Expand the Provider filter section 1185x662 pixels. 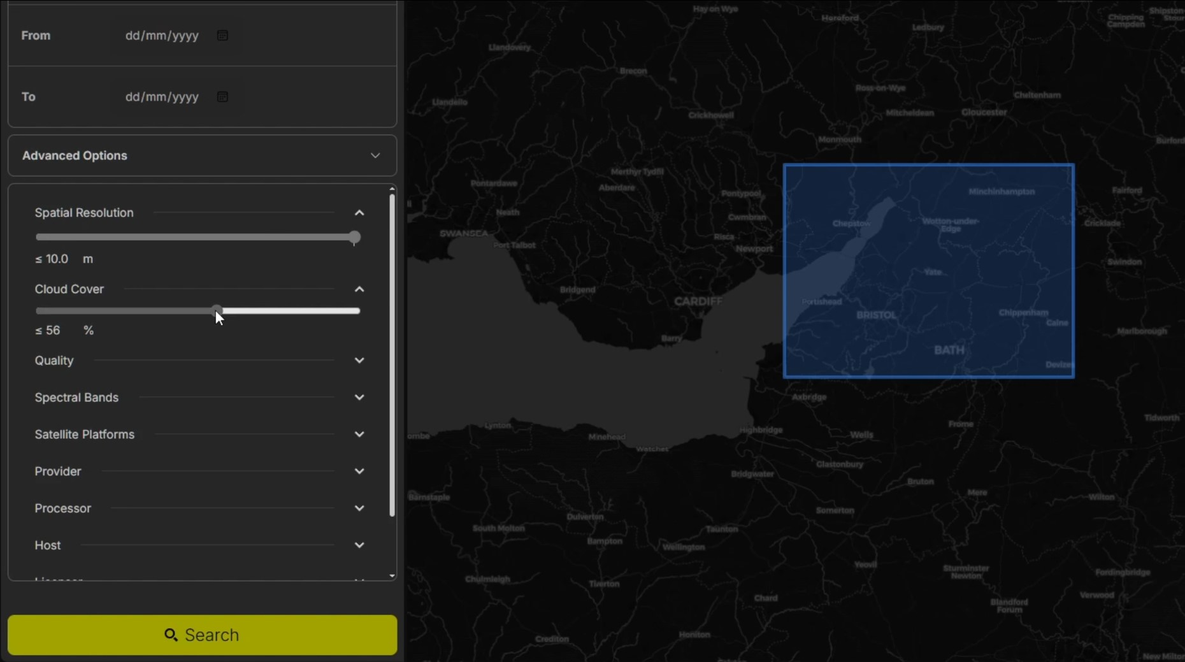pos(359,471)
